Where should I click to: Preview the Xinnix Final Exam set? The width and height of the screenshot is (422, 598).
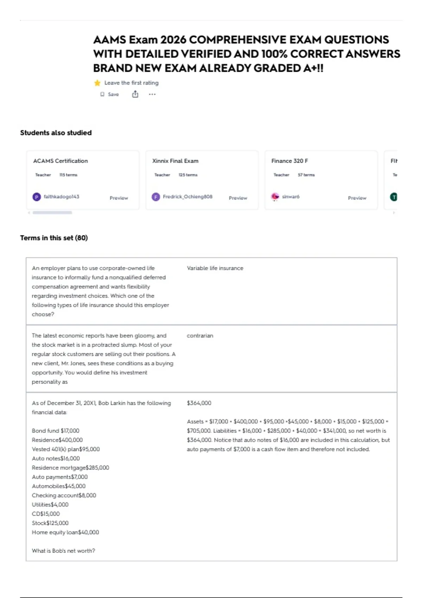pyautogui.click(x=238, y=198)
